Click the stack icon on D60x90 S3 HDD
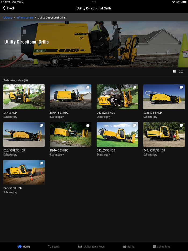Image resolution: width=188 pixels, height=251 pixels. (x=41, y=163)
